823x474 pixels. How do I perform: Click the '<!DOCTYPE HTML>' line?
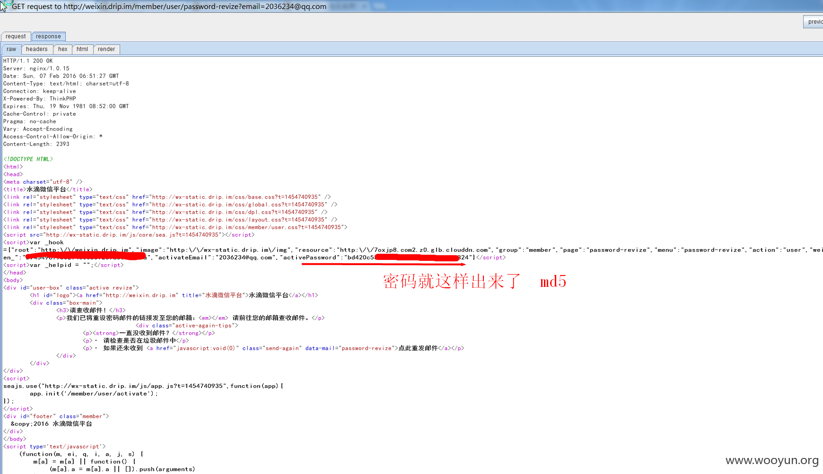(28, 159)
